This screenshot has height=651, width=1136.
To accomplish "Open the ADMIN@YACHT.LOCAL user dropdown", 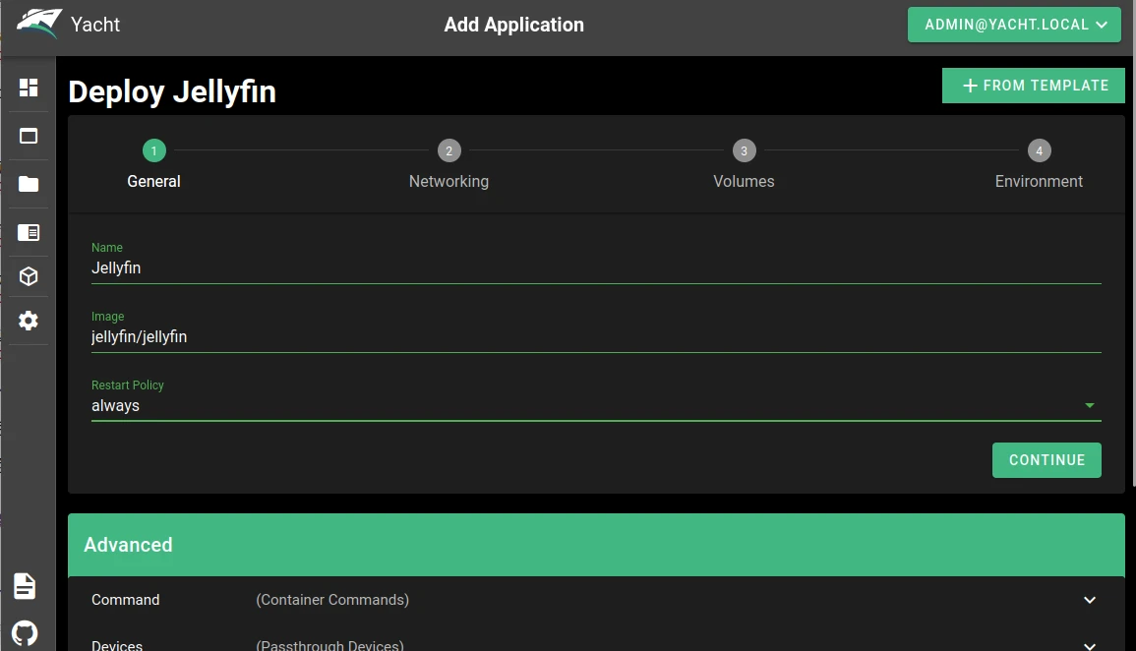I will click(x=1014, y=25).
